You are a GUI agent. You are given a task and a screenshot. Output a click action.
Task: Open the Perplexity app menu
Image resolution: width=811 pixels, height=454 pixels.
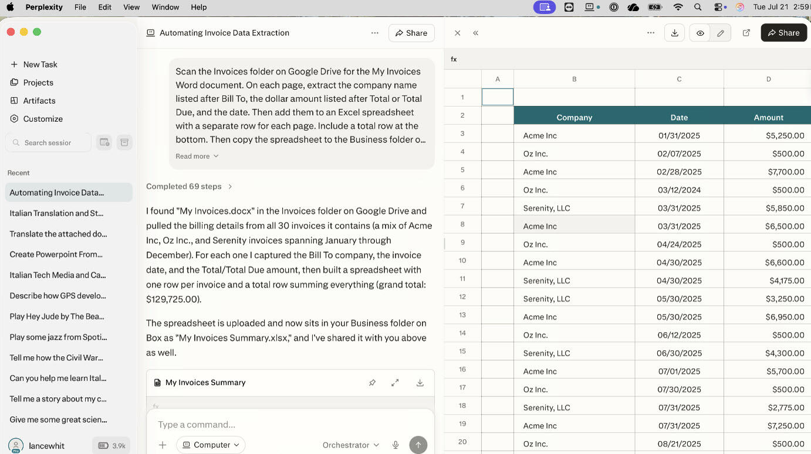coord(44,7)
